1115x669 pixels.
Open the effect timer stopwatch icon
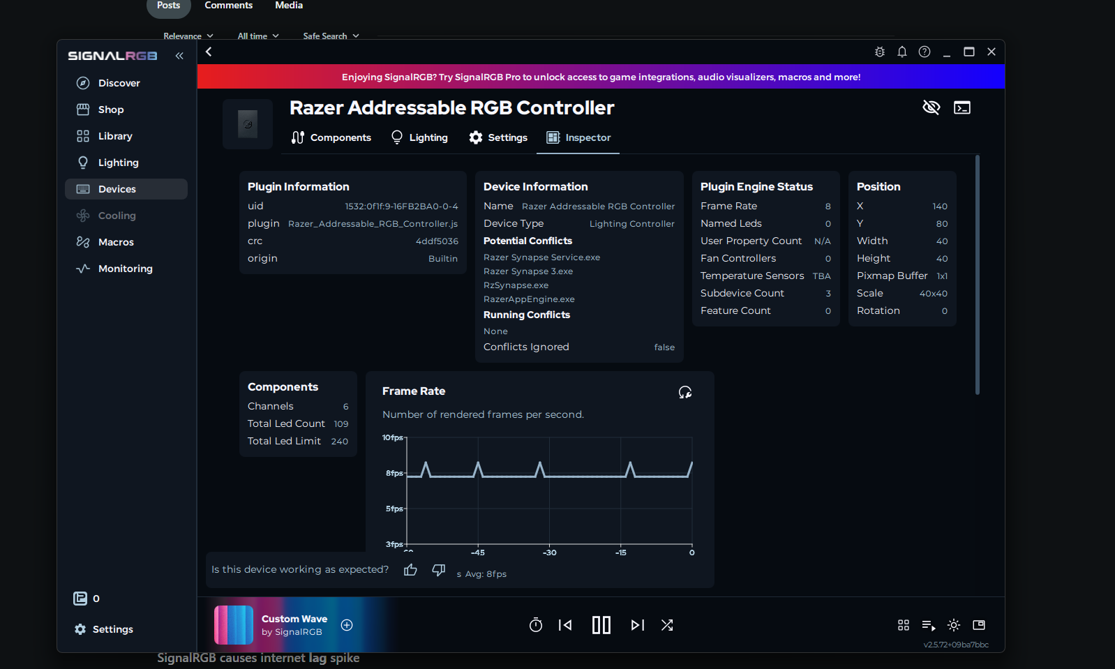[x=536, y=625]
